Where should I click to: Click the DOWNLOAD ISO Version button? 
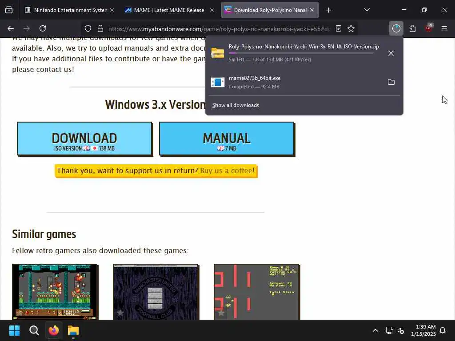84,139
